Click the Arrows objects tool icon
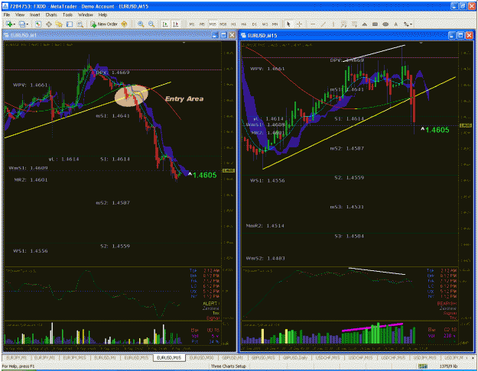The width and height of the screenshot is (478, 371). point(406,24)
